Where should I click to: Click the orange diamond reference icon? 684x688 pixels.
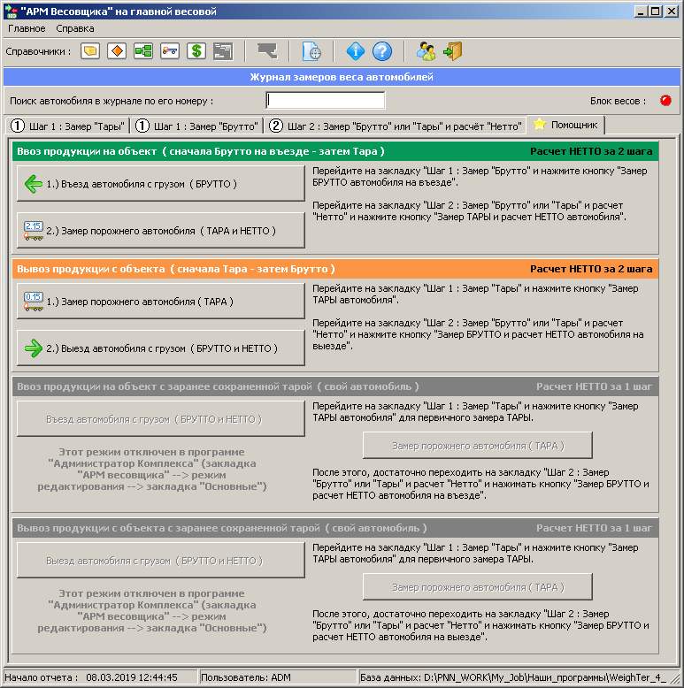(x=117, y=51)
